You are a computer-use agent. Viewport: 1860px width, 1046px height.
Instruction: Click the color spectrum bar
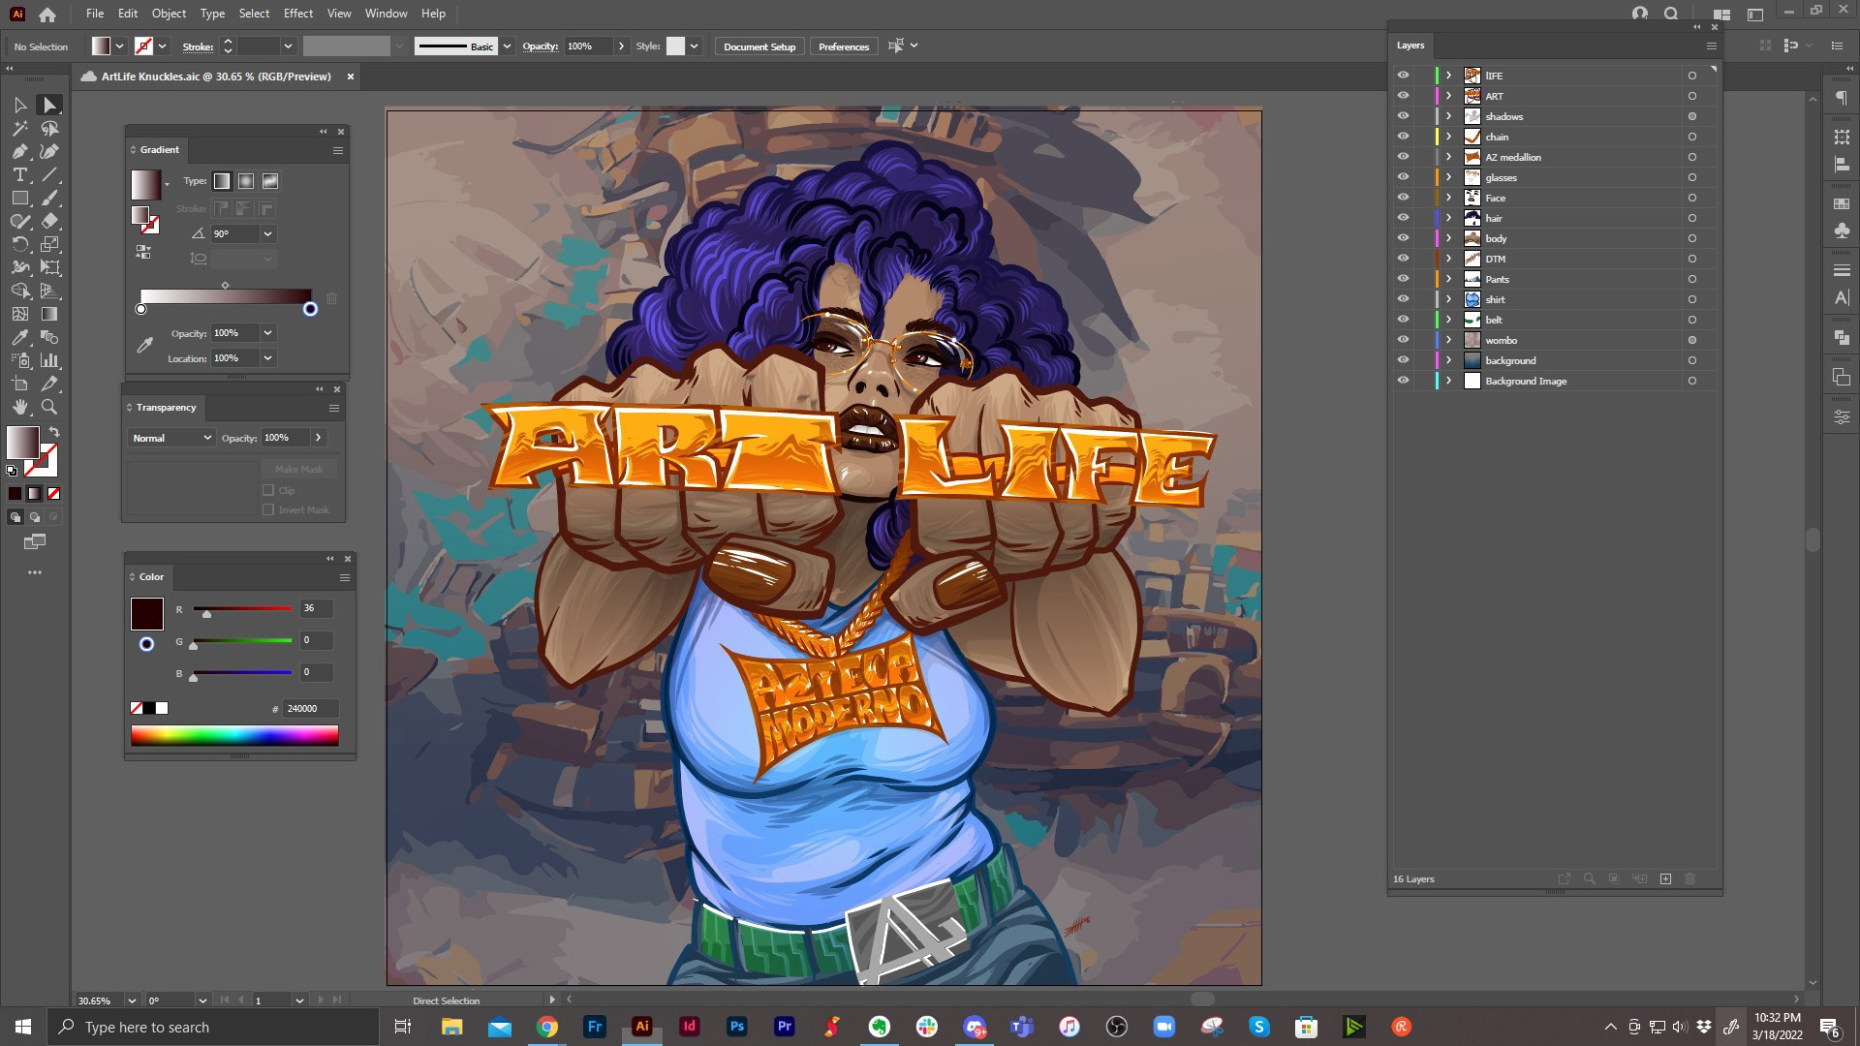234,736
